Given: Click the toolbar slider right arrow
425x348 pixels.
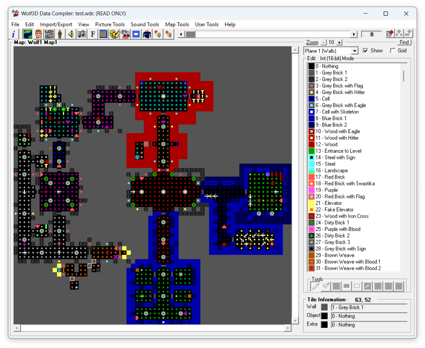Looking at the screenshot, I should click(354, 34).
